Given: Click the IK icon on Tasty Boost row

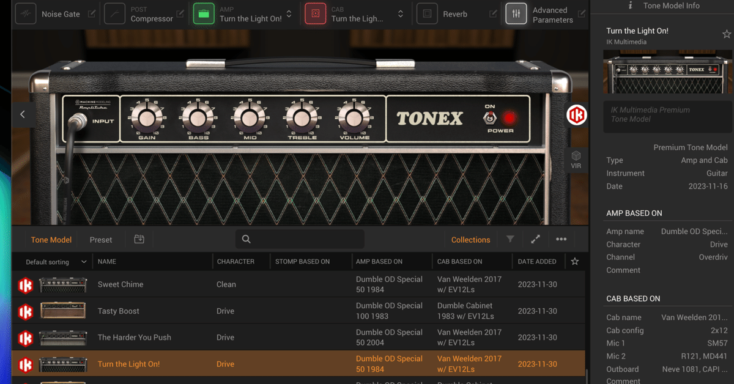Looking at the screenshot, I should (26, 311).
